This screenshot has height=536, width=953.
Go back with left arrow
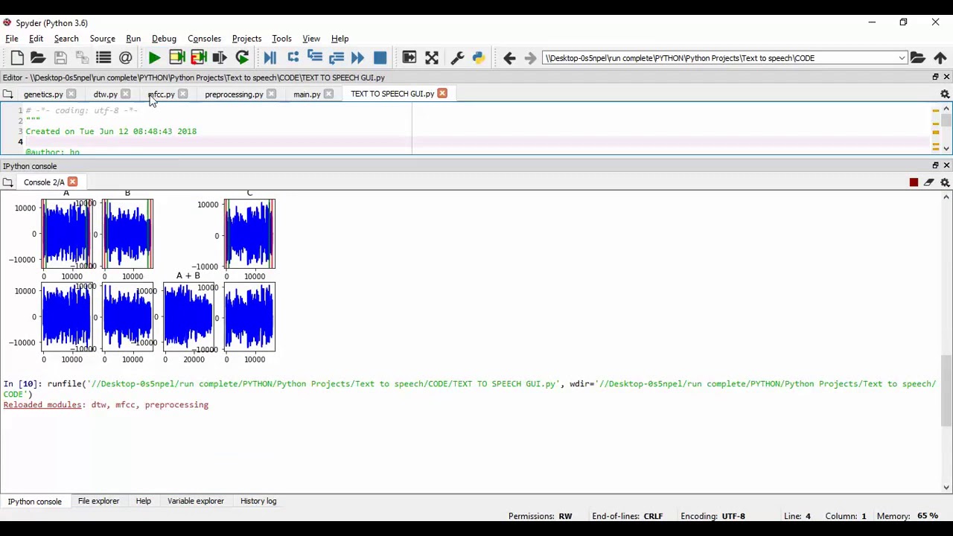point(509,58)
